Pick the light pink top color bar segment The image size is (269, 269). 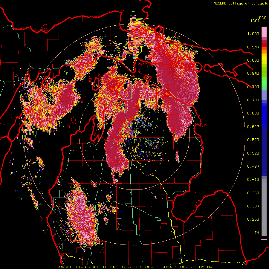point(264,32)
